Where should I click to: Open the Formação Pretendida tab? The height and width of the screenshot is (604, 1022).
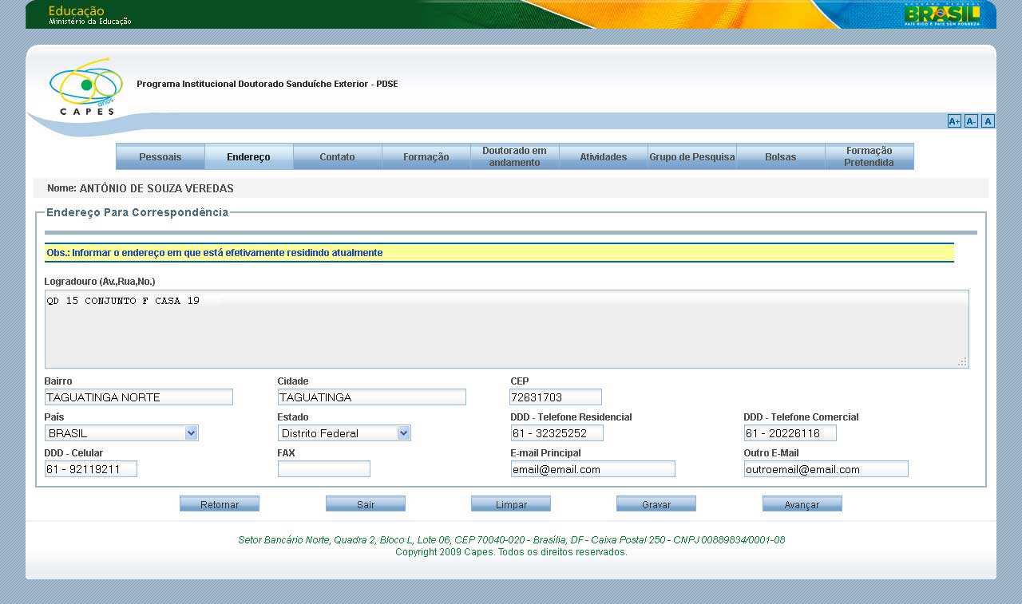click(869, 156)
